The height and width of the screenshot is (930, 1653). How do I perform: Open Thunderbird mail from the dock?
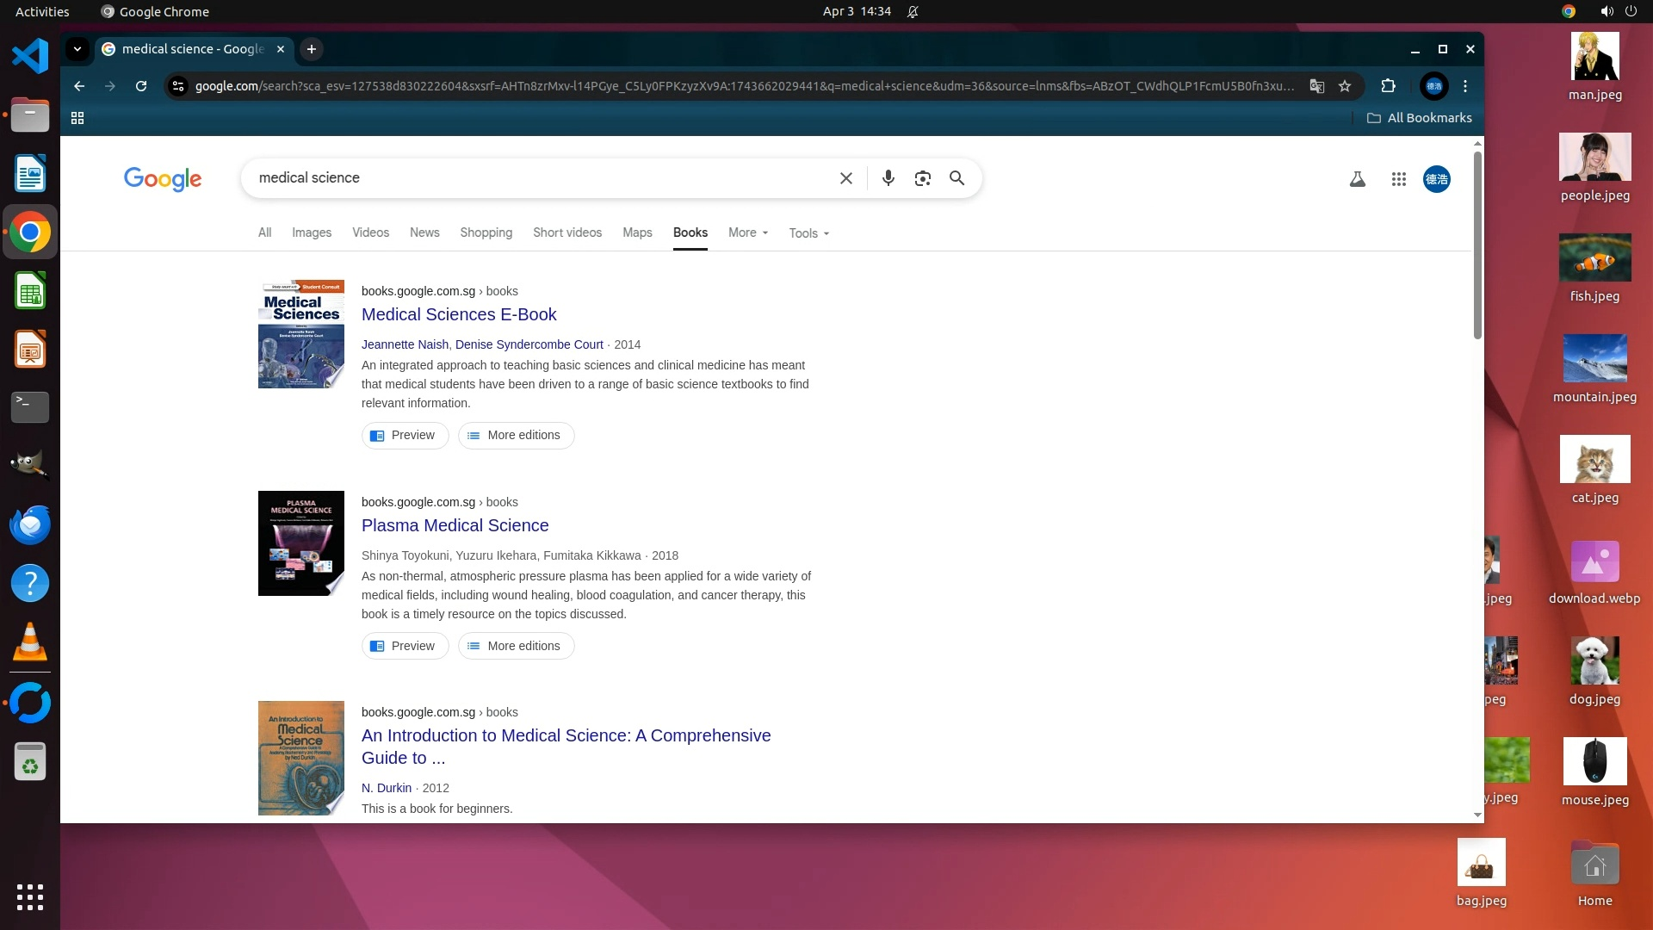pyautogui.click(x=30, y=524)
